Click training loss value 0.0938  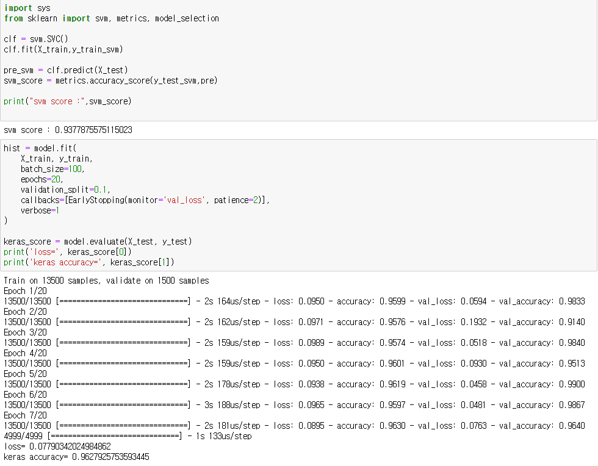click(x=311, y=384)
